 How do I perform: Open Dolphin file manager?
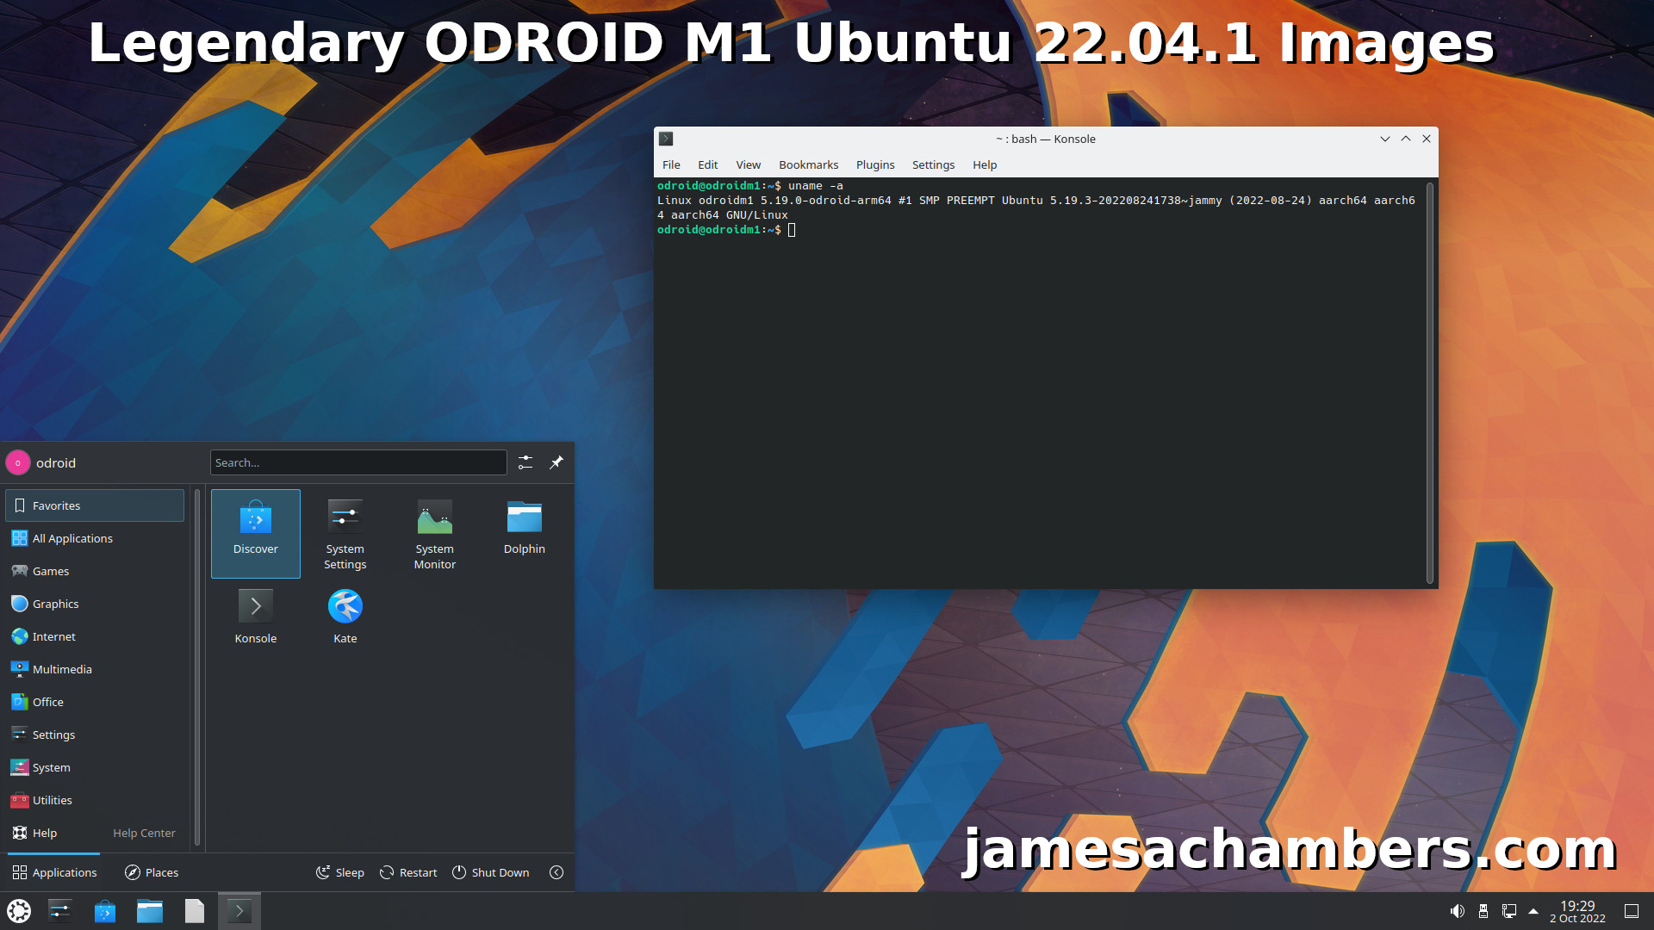tap(524, 524)
